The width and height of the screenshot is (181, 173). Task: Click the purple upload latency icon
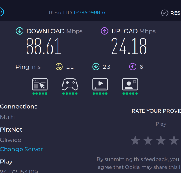tap(133, 67)
